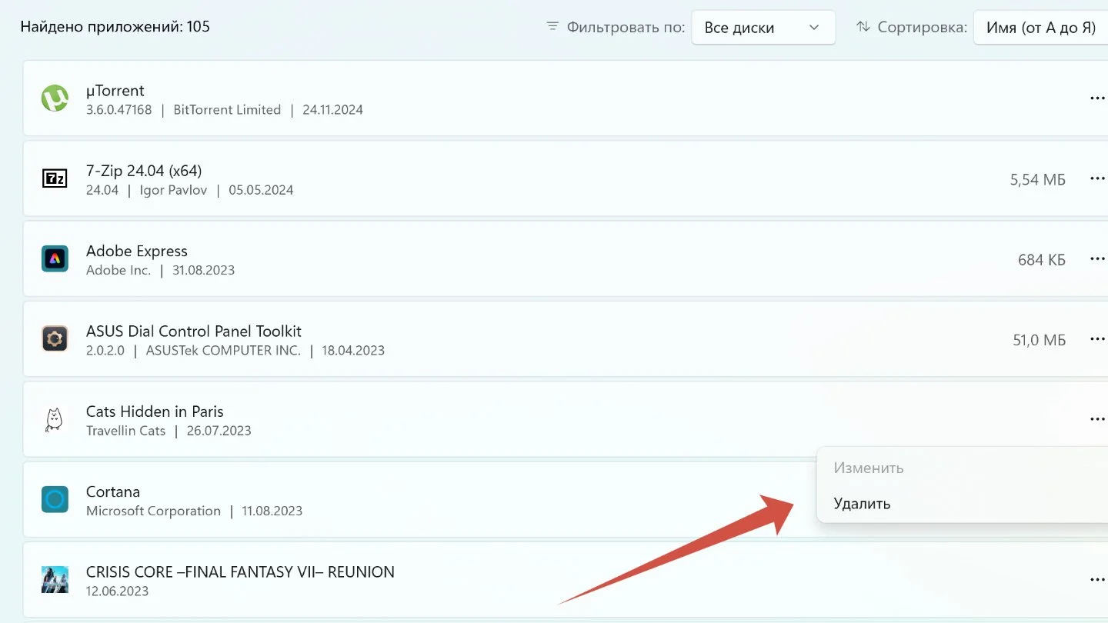Click the Cortana app icon

(x=55, y=499)
